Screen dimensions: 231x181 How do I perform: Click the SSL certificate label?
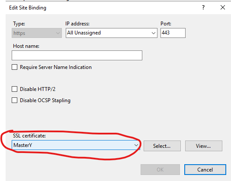29,136
